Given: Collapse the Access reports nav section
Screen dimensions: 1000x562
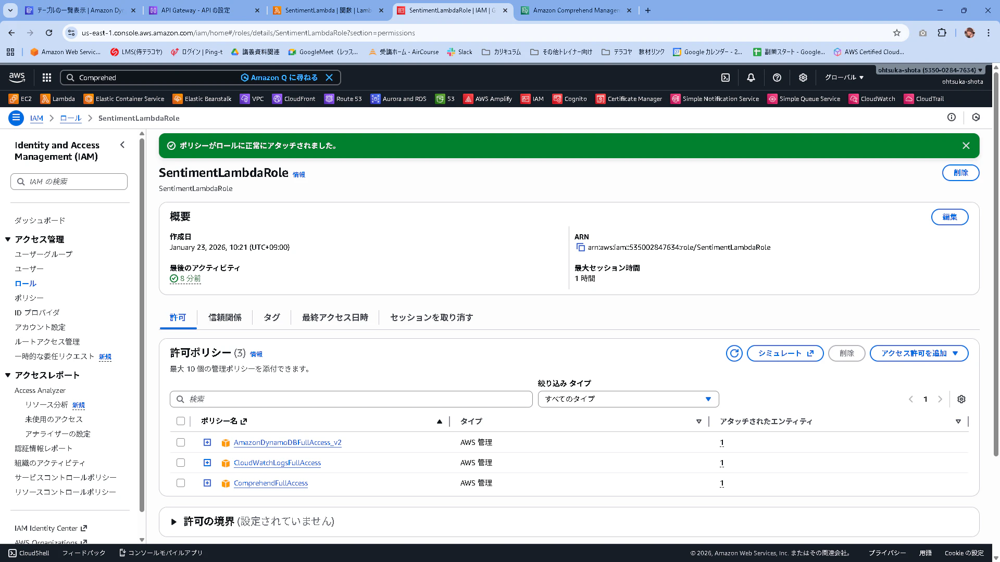Looking at the screenshot, I should tap(8, 375).
